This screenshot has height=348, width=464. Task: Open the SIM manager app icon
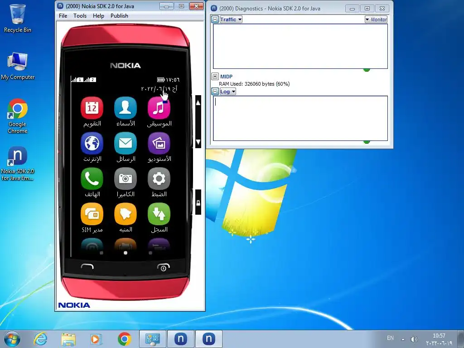tap(92, 214)
